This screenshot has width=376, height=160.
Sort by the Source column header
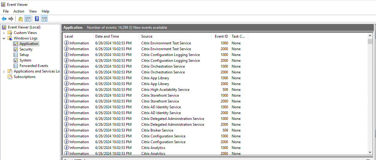tap(175, 36)
